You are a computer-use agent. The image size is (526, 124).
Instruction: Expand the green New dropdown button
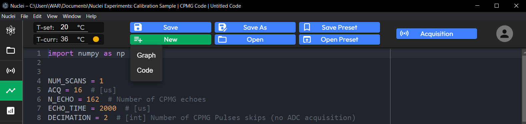[171, 39]
